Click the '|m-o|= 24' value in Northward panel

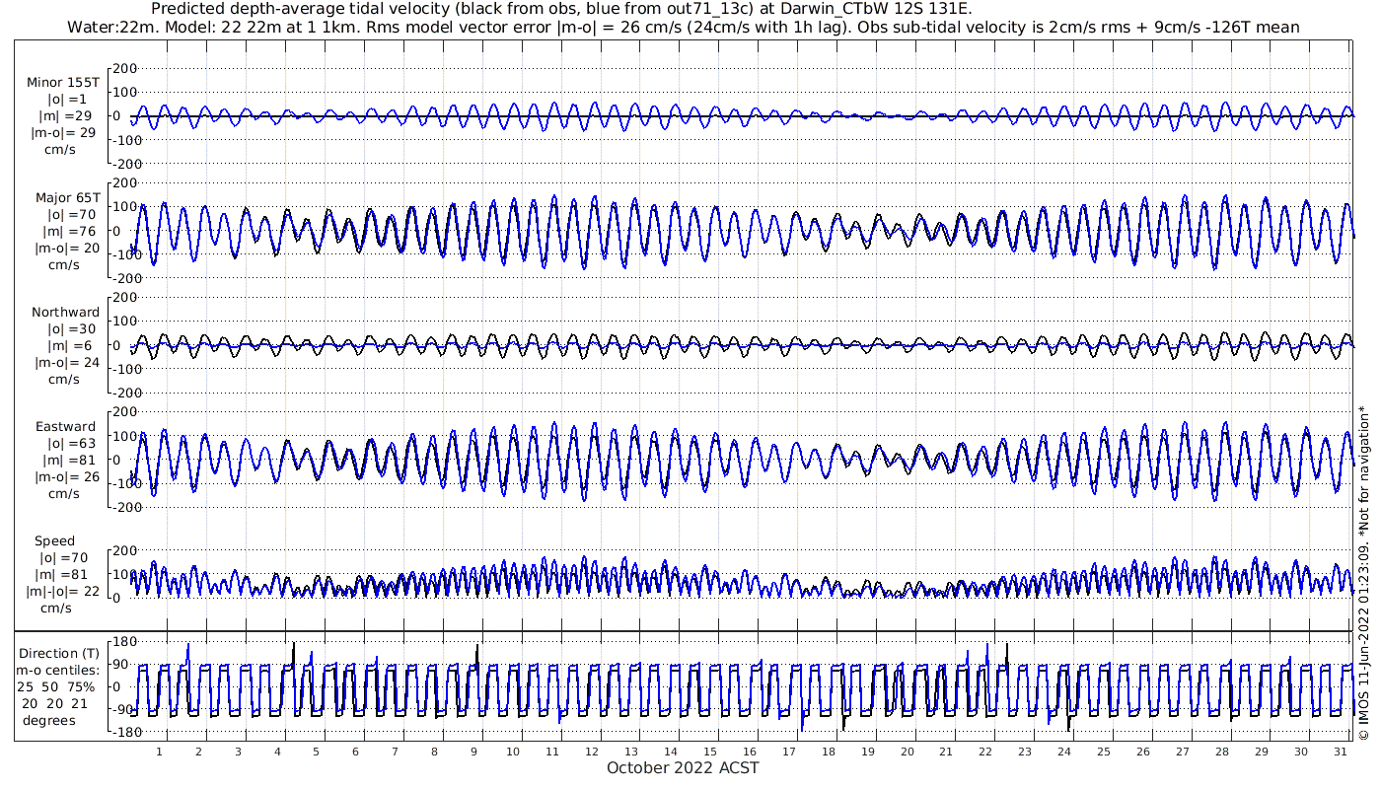click(x=65, y=363)
